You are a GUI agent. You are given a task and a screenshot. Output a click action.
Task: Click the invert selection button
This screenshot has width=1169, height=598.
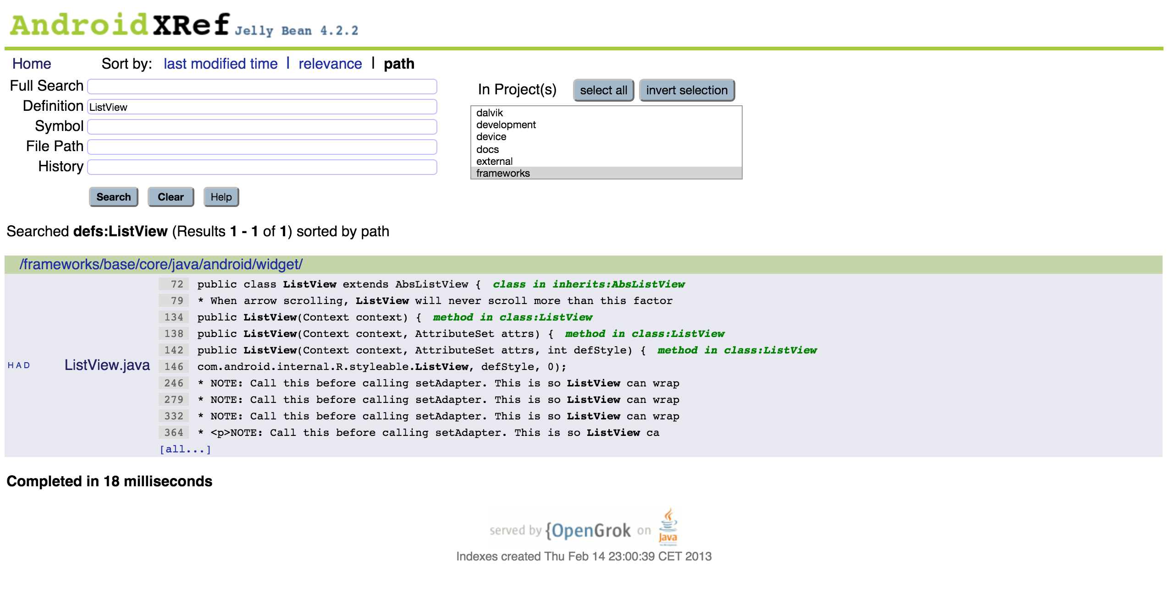point(685,90)
